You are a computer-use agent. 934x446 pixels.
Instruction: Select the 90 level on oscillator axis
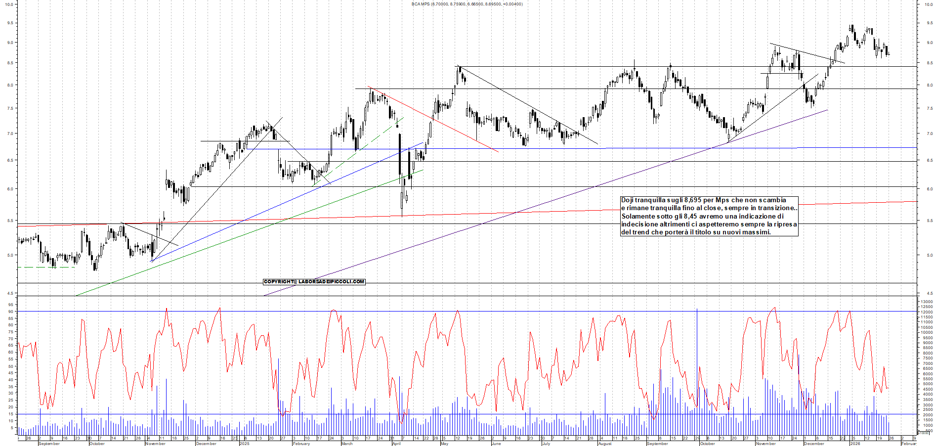pyautogui.click(x=10, y=312)
